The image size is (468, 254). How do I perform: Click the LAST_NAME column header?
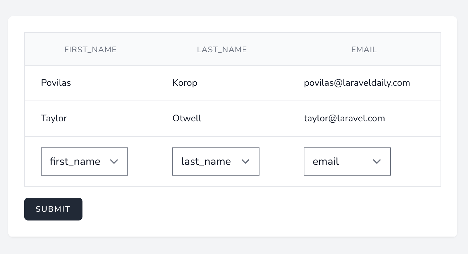pos(222,50)
